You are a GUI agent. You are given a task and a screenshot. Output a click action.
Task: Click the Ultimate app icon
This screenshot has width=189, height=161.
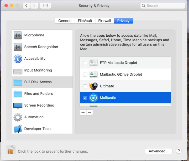pos(93,86)
